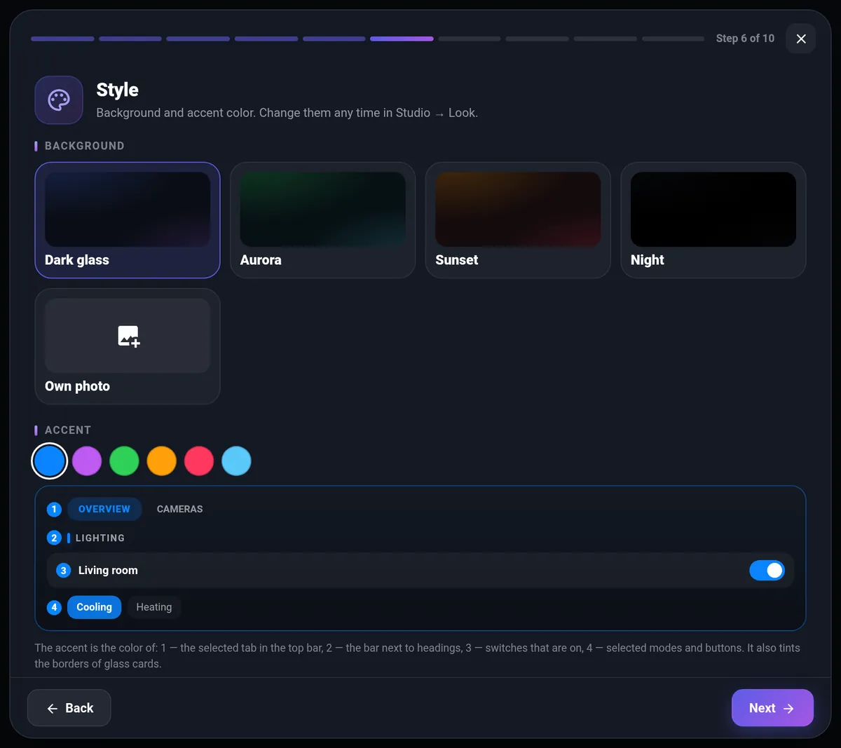Click the 'Living room' label
Viewport: 841px width, 748px height.
coord(108,571)
